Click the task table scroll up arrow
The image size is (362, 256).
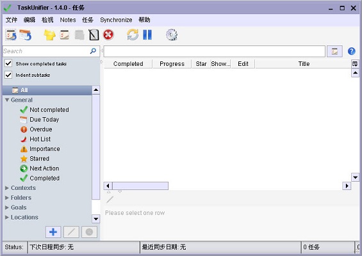click(x=355, y=73)
